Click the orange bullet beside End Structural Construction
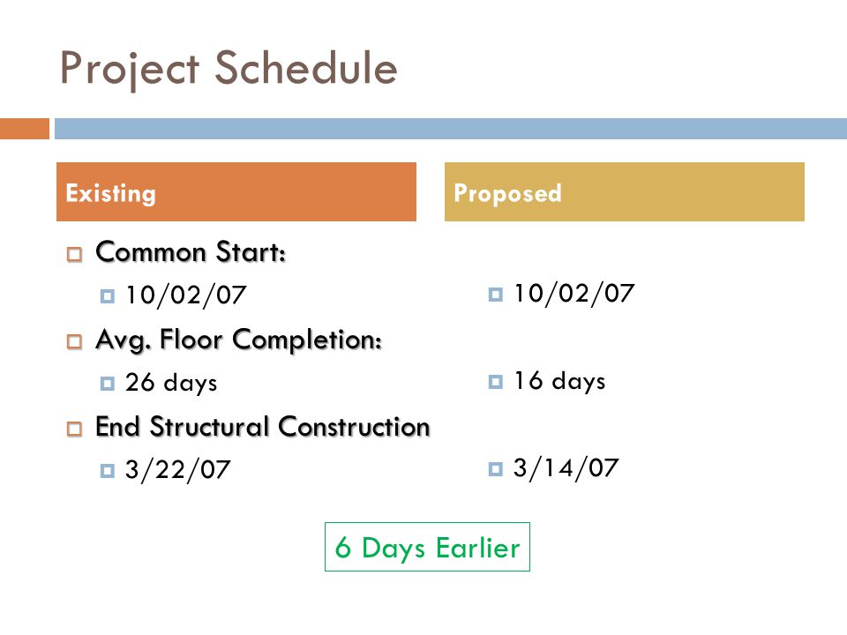This screenshot has height=635, width=847. (74, 429)
